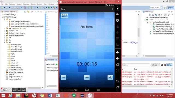The height and width of the screenshot is (98, 175).
Task: Open the Navigate menu in Eclipse
Action: [26, 4]
